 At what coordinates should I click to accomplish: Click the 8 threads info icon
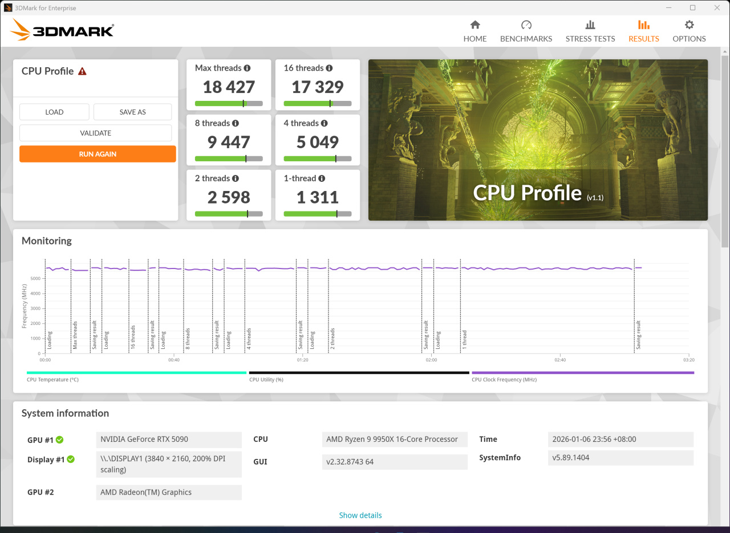235,123
